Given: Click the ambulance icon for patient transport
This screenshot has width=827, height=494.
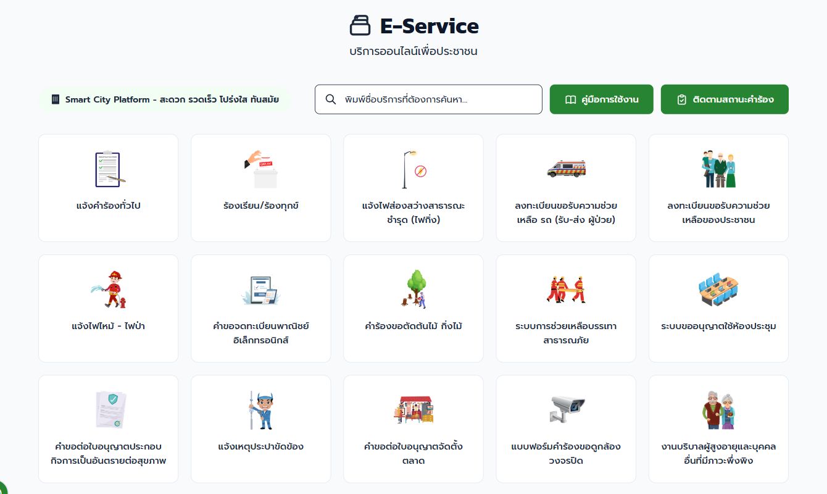Looking at the screenshot, I should (x=566, y=169).
